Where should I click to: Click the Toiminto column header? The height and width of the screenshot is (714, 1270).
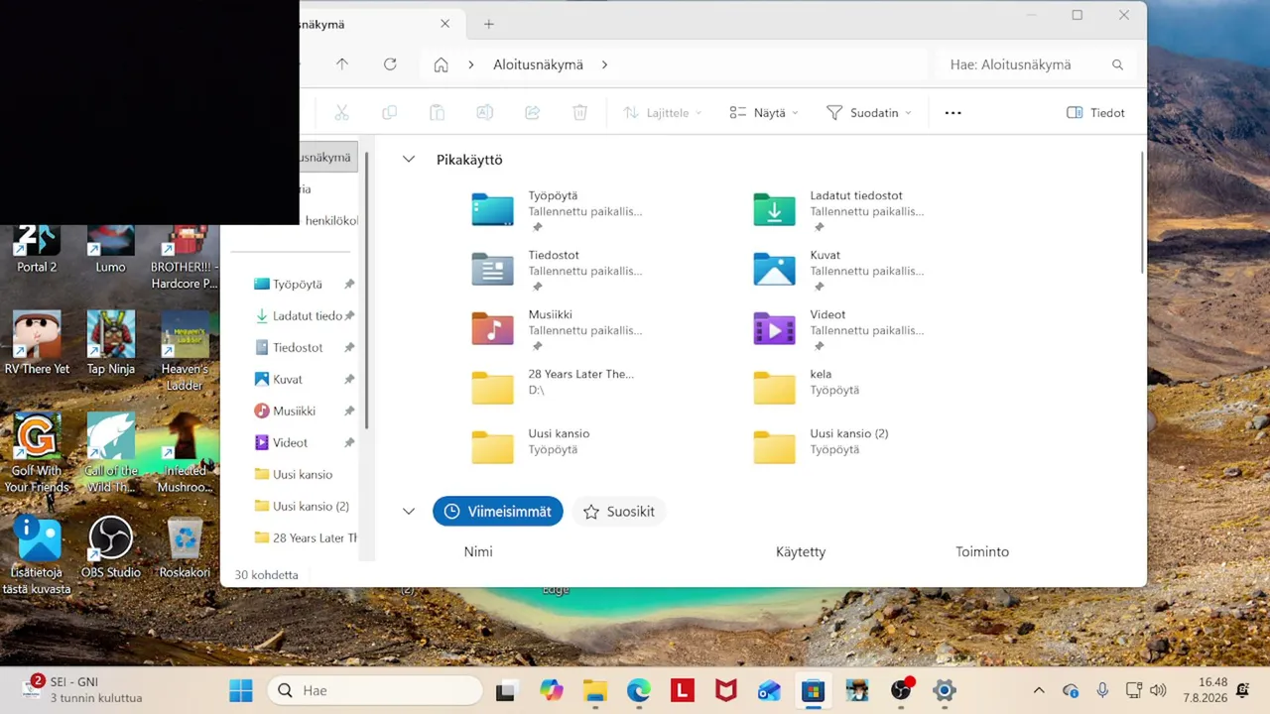(982, 551)
